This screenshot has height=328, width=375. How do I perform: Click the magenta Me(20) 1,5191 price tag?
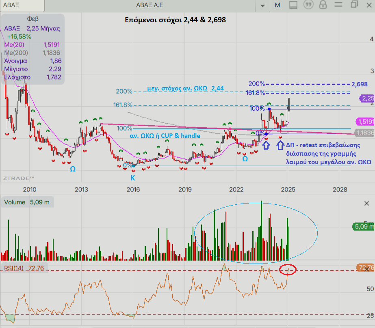[365, 121]
